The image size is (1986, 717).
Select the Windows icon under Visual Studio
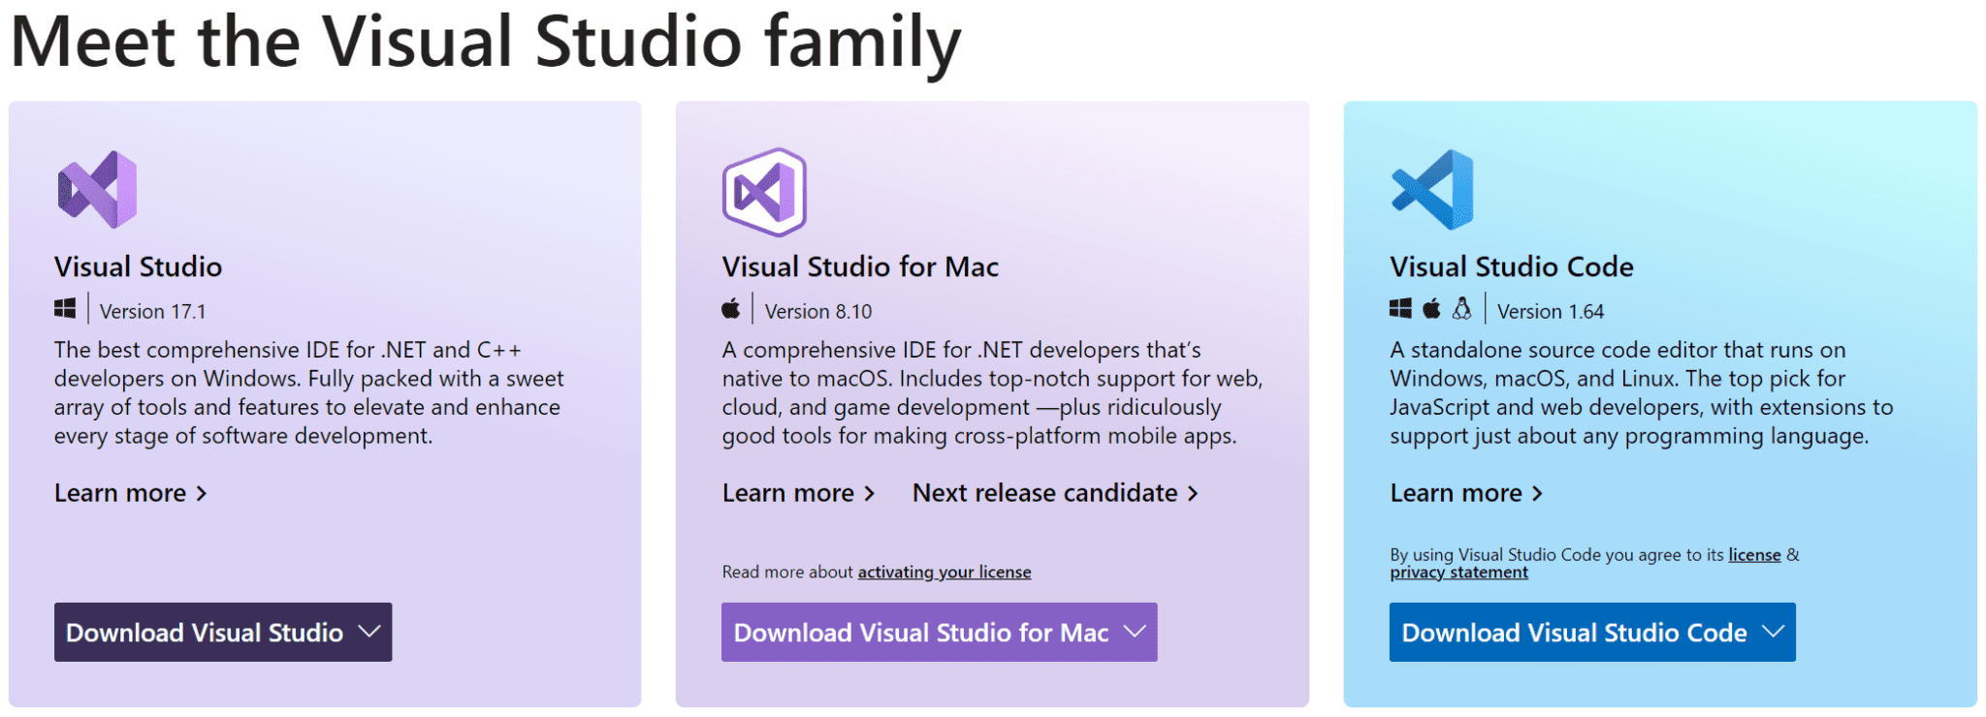pos(65,308)
